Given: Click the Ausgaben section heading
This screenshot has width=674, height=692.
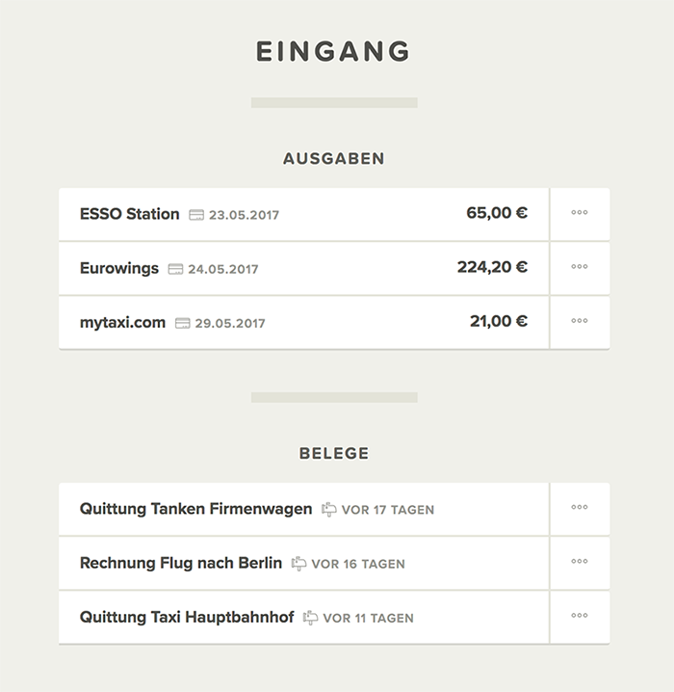Looking at the screenshot, I should tap(334, 159).
